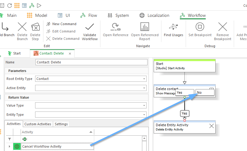The image size is (247, 151).
Task: Click the Name input field
Action: [91, 62]
